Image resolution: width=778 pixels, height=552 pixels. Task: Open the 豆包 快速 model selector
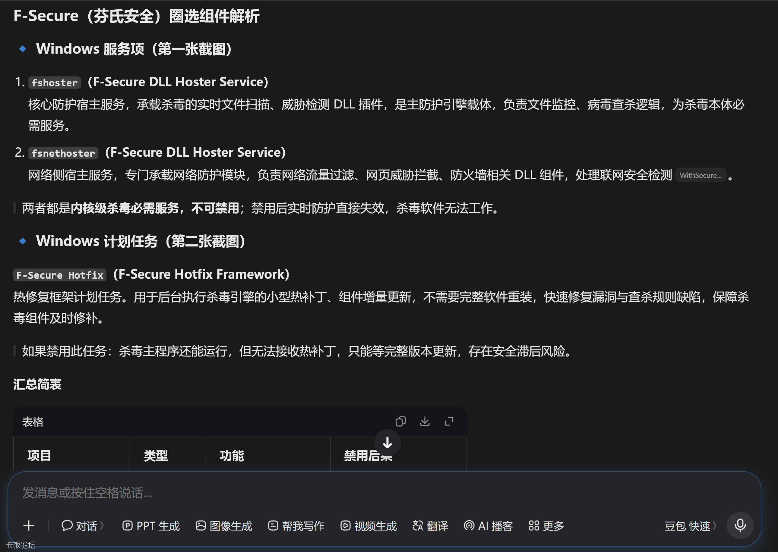click(691, 526)
